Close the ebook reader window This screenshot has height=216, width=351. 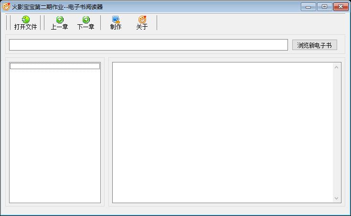click(340, 7)
